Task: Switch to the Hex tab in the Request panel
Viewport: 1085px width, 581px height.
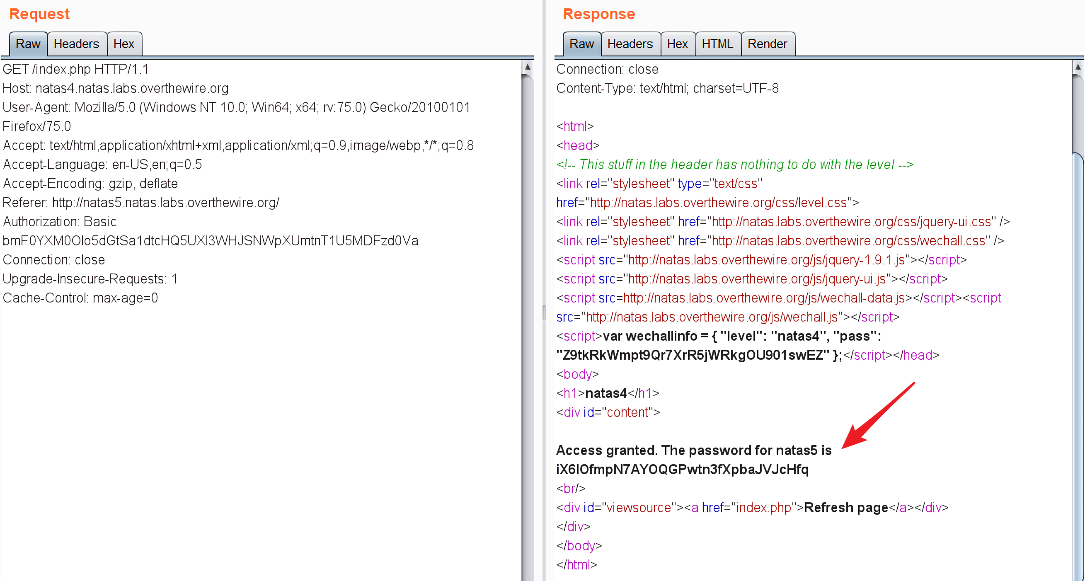Action: [124, 44]
